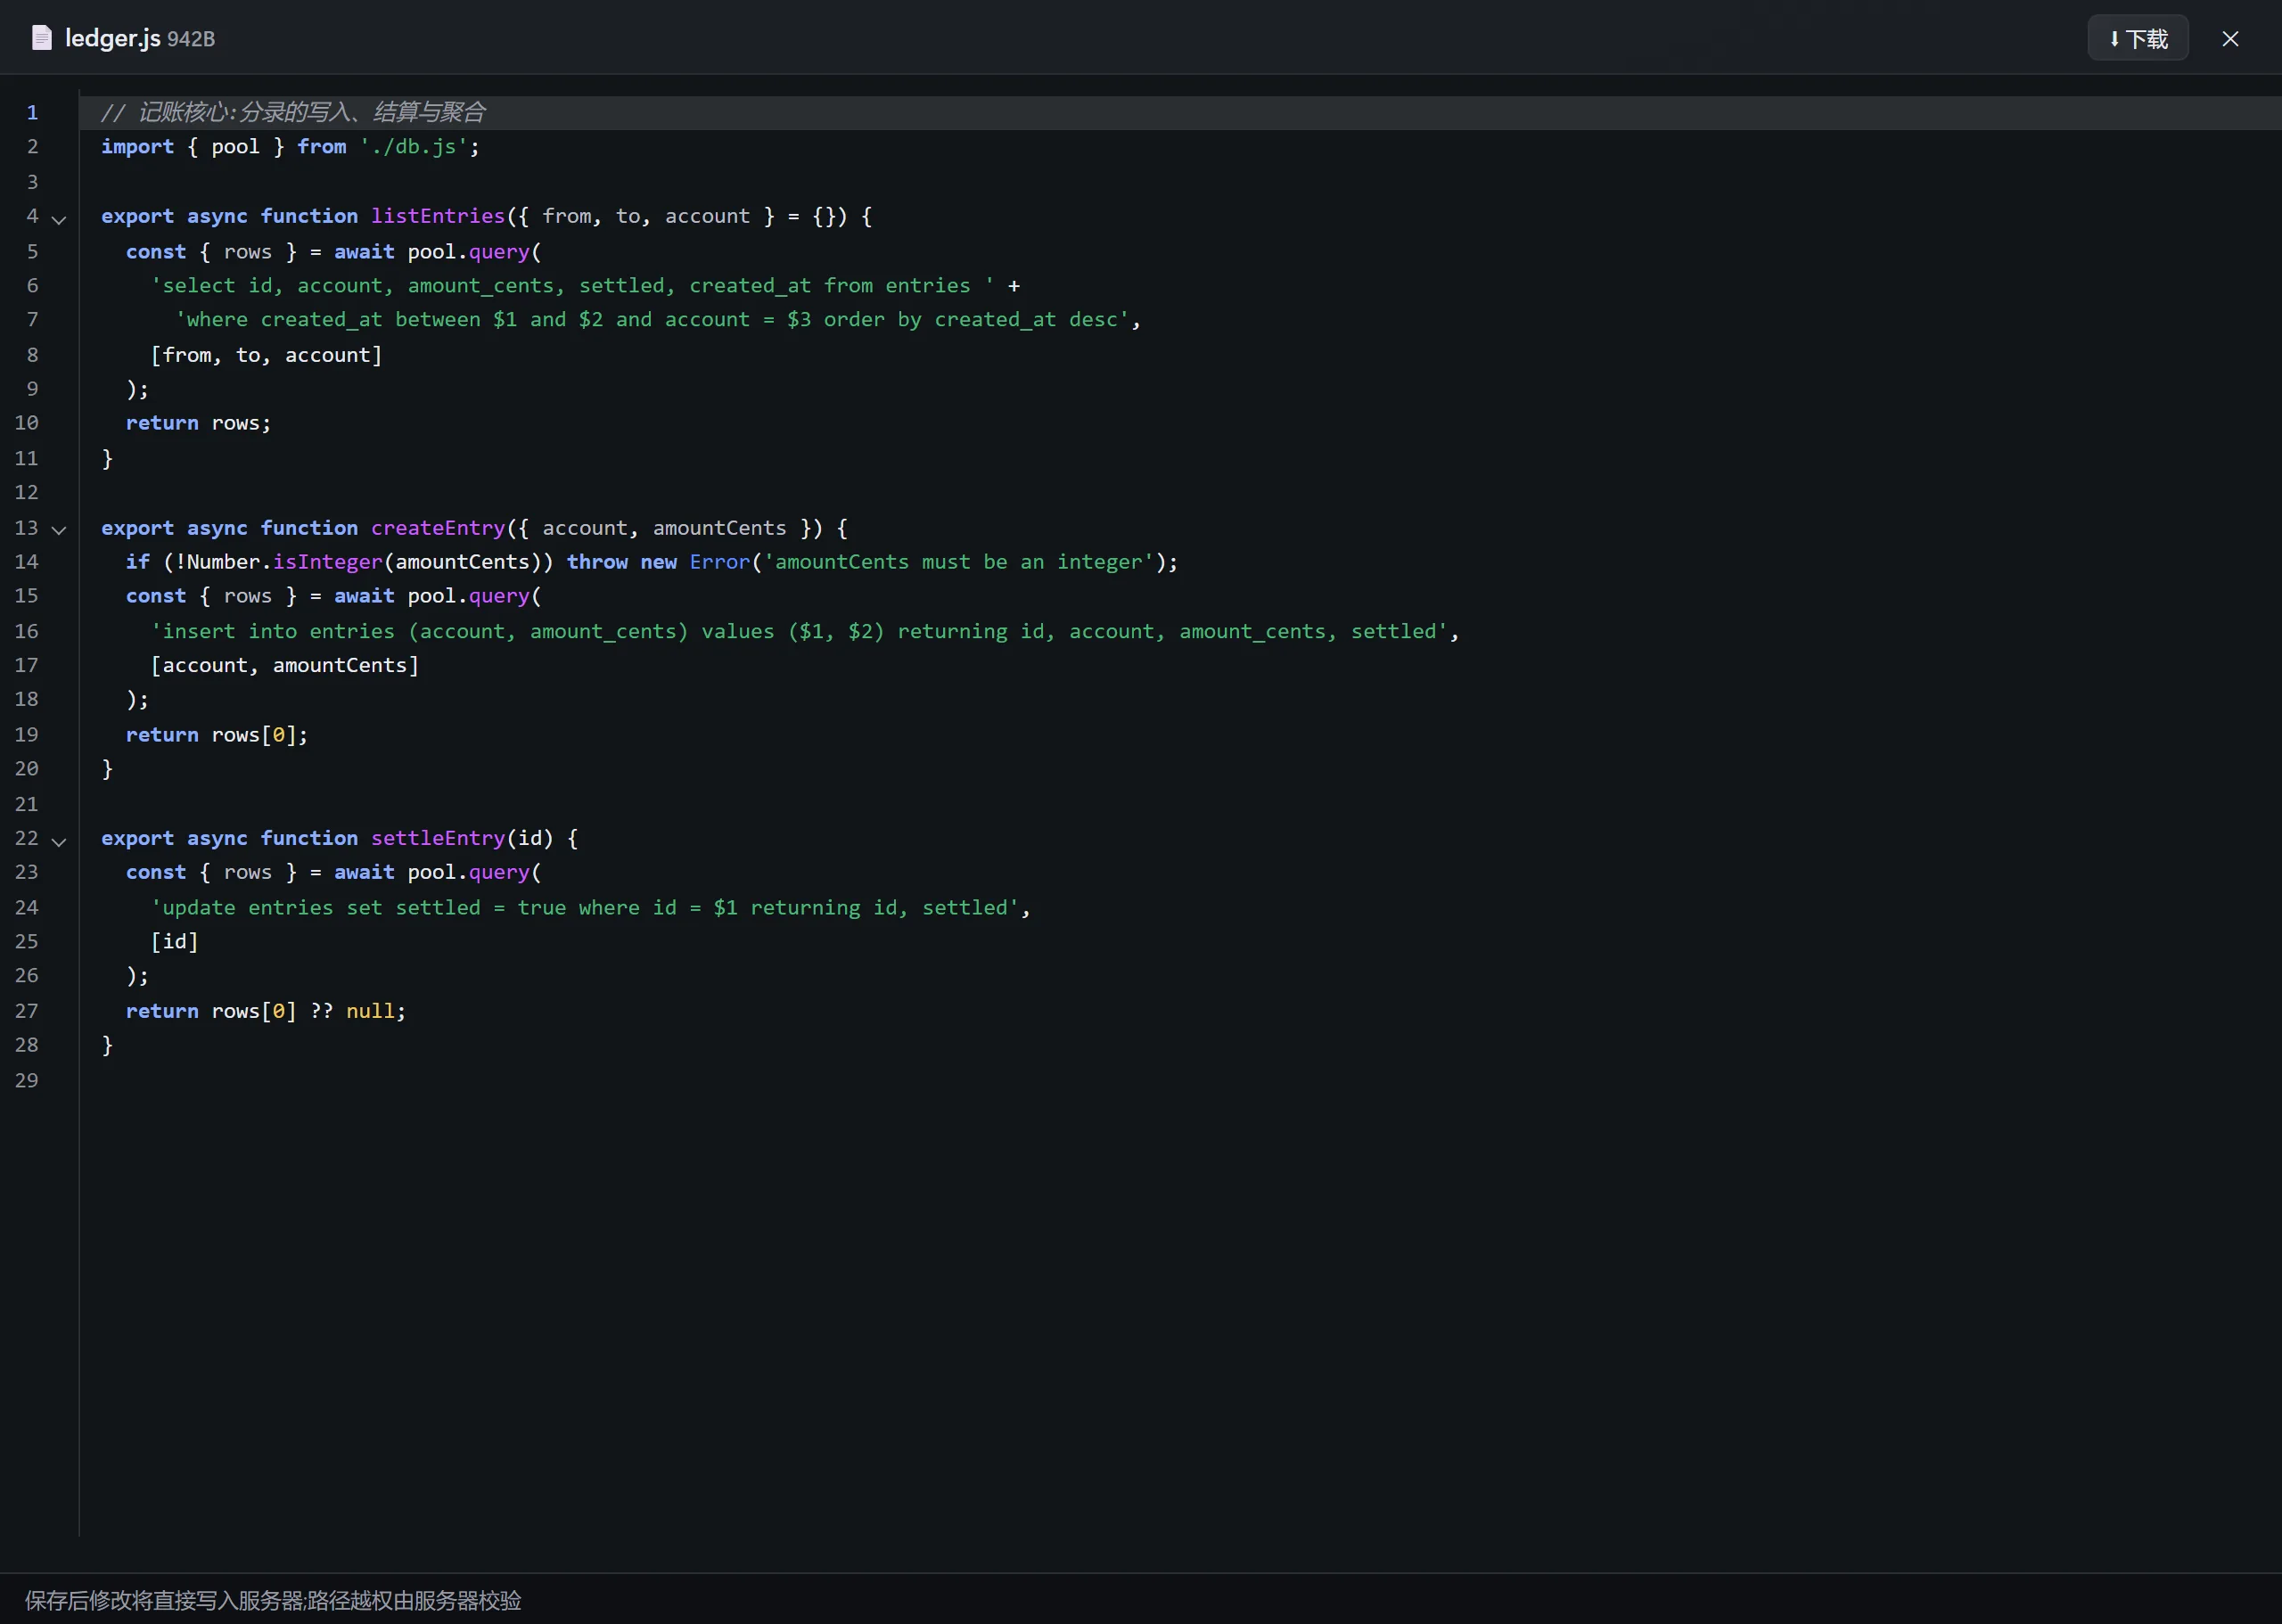
Task: Click the 'select id, account' SQL string
Action: tap(572, 286)
